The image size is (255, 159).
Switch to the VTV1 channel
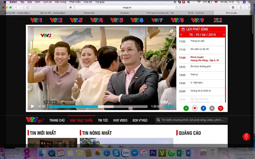pyautogui.click(x=36, y=20)
